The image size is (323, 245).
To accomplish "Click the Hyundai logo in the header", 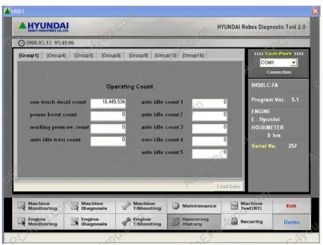I will point(43,27).
